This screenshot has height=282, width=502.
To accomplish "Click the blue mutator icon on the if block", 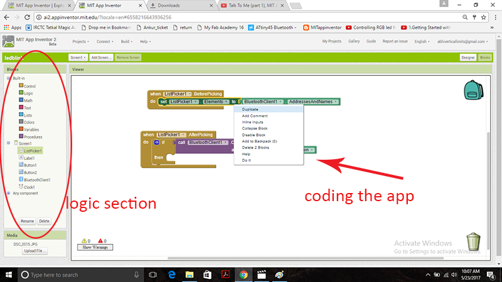I will 156,142.
